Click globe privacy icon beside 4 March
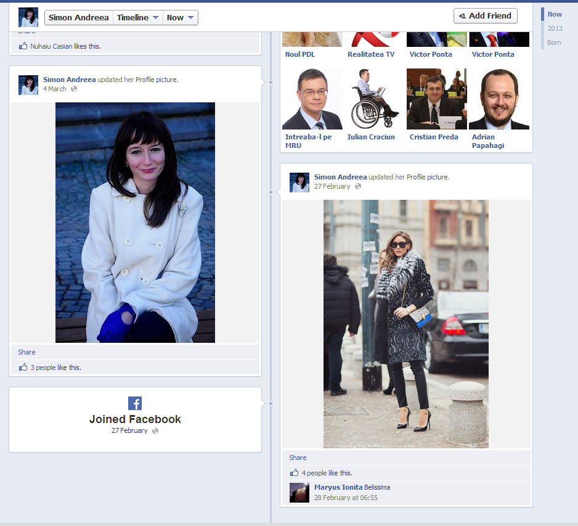 (x=74, y=89)
